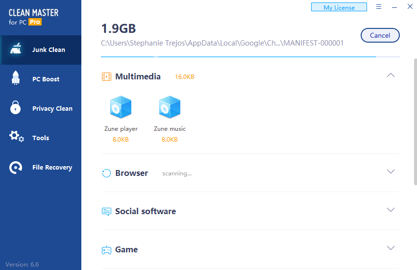The width and height of the screenshot is (417, 270).
Task: Click the PC Boost rocket icon
Action: coord(16,78)
